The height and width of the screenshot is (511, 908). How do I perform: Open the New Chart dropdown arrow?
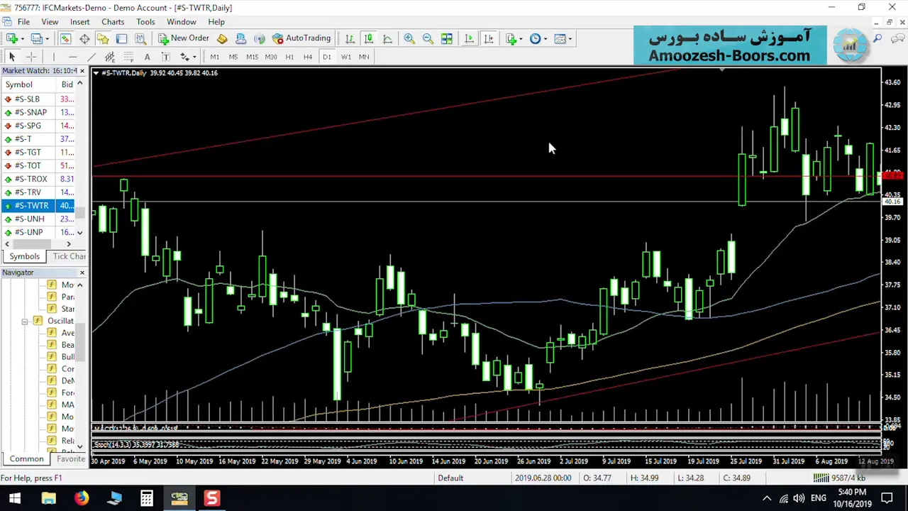point(23,39)
